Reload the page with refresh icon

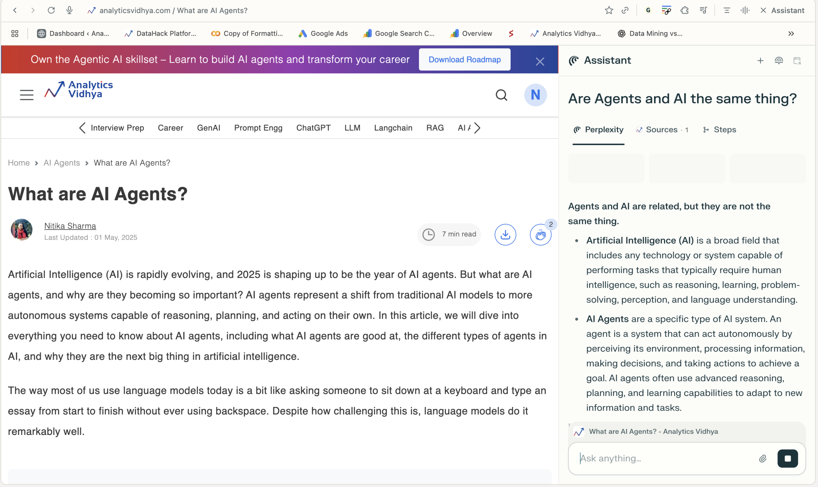(x=51, y=11)
